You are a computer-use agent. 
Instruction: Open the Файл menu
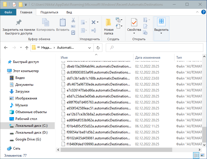click(x=8, y=12)
